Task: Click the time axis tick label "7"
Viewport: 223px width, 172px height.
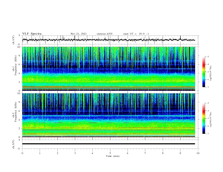Action: [x=145, y=153]
